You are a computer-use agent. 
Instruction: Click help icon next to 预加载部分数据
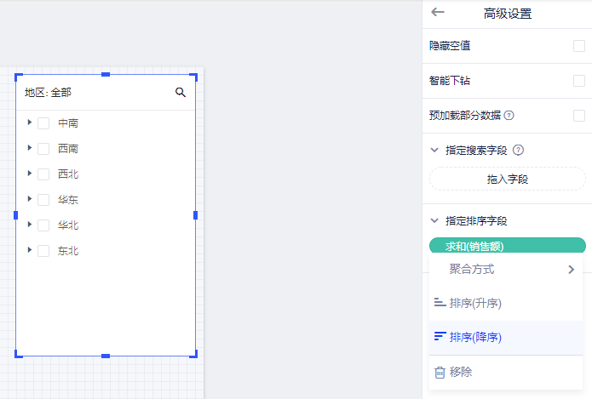pos(509,116)
